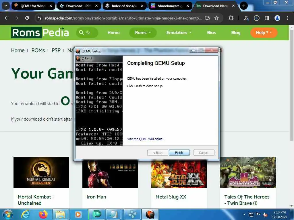294x220 pixels.
Task: Open Chrome Labs flask icon
Action: (x=246, y=18)
